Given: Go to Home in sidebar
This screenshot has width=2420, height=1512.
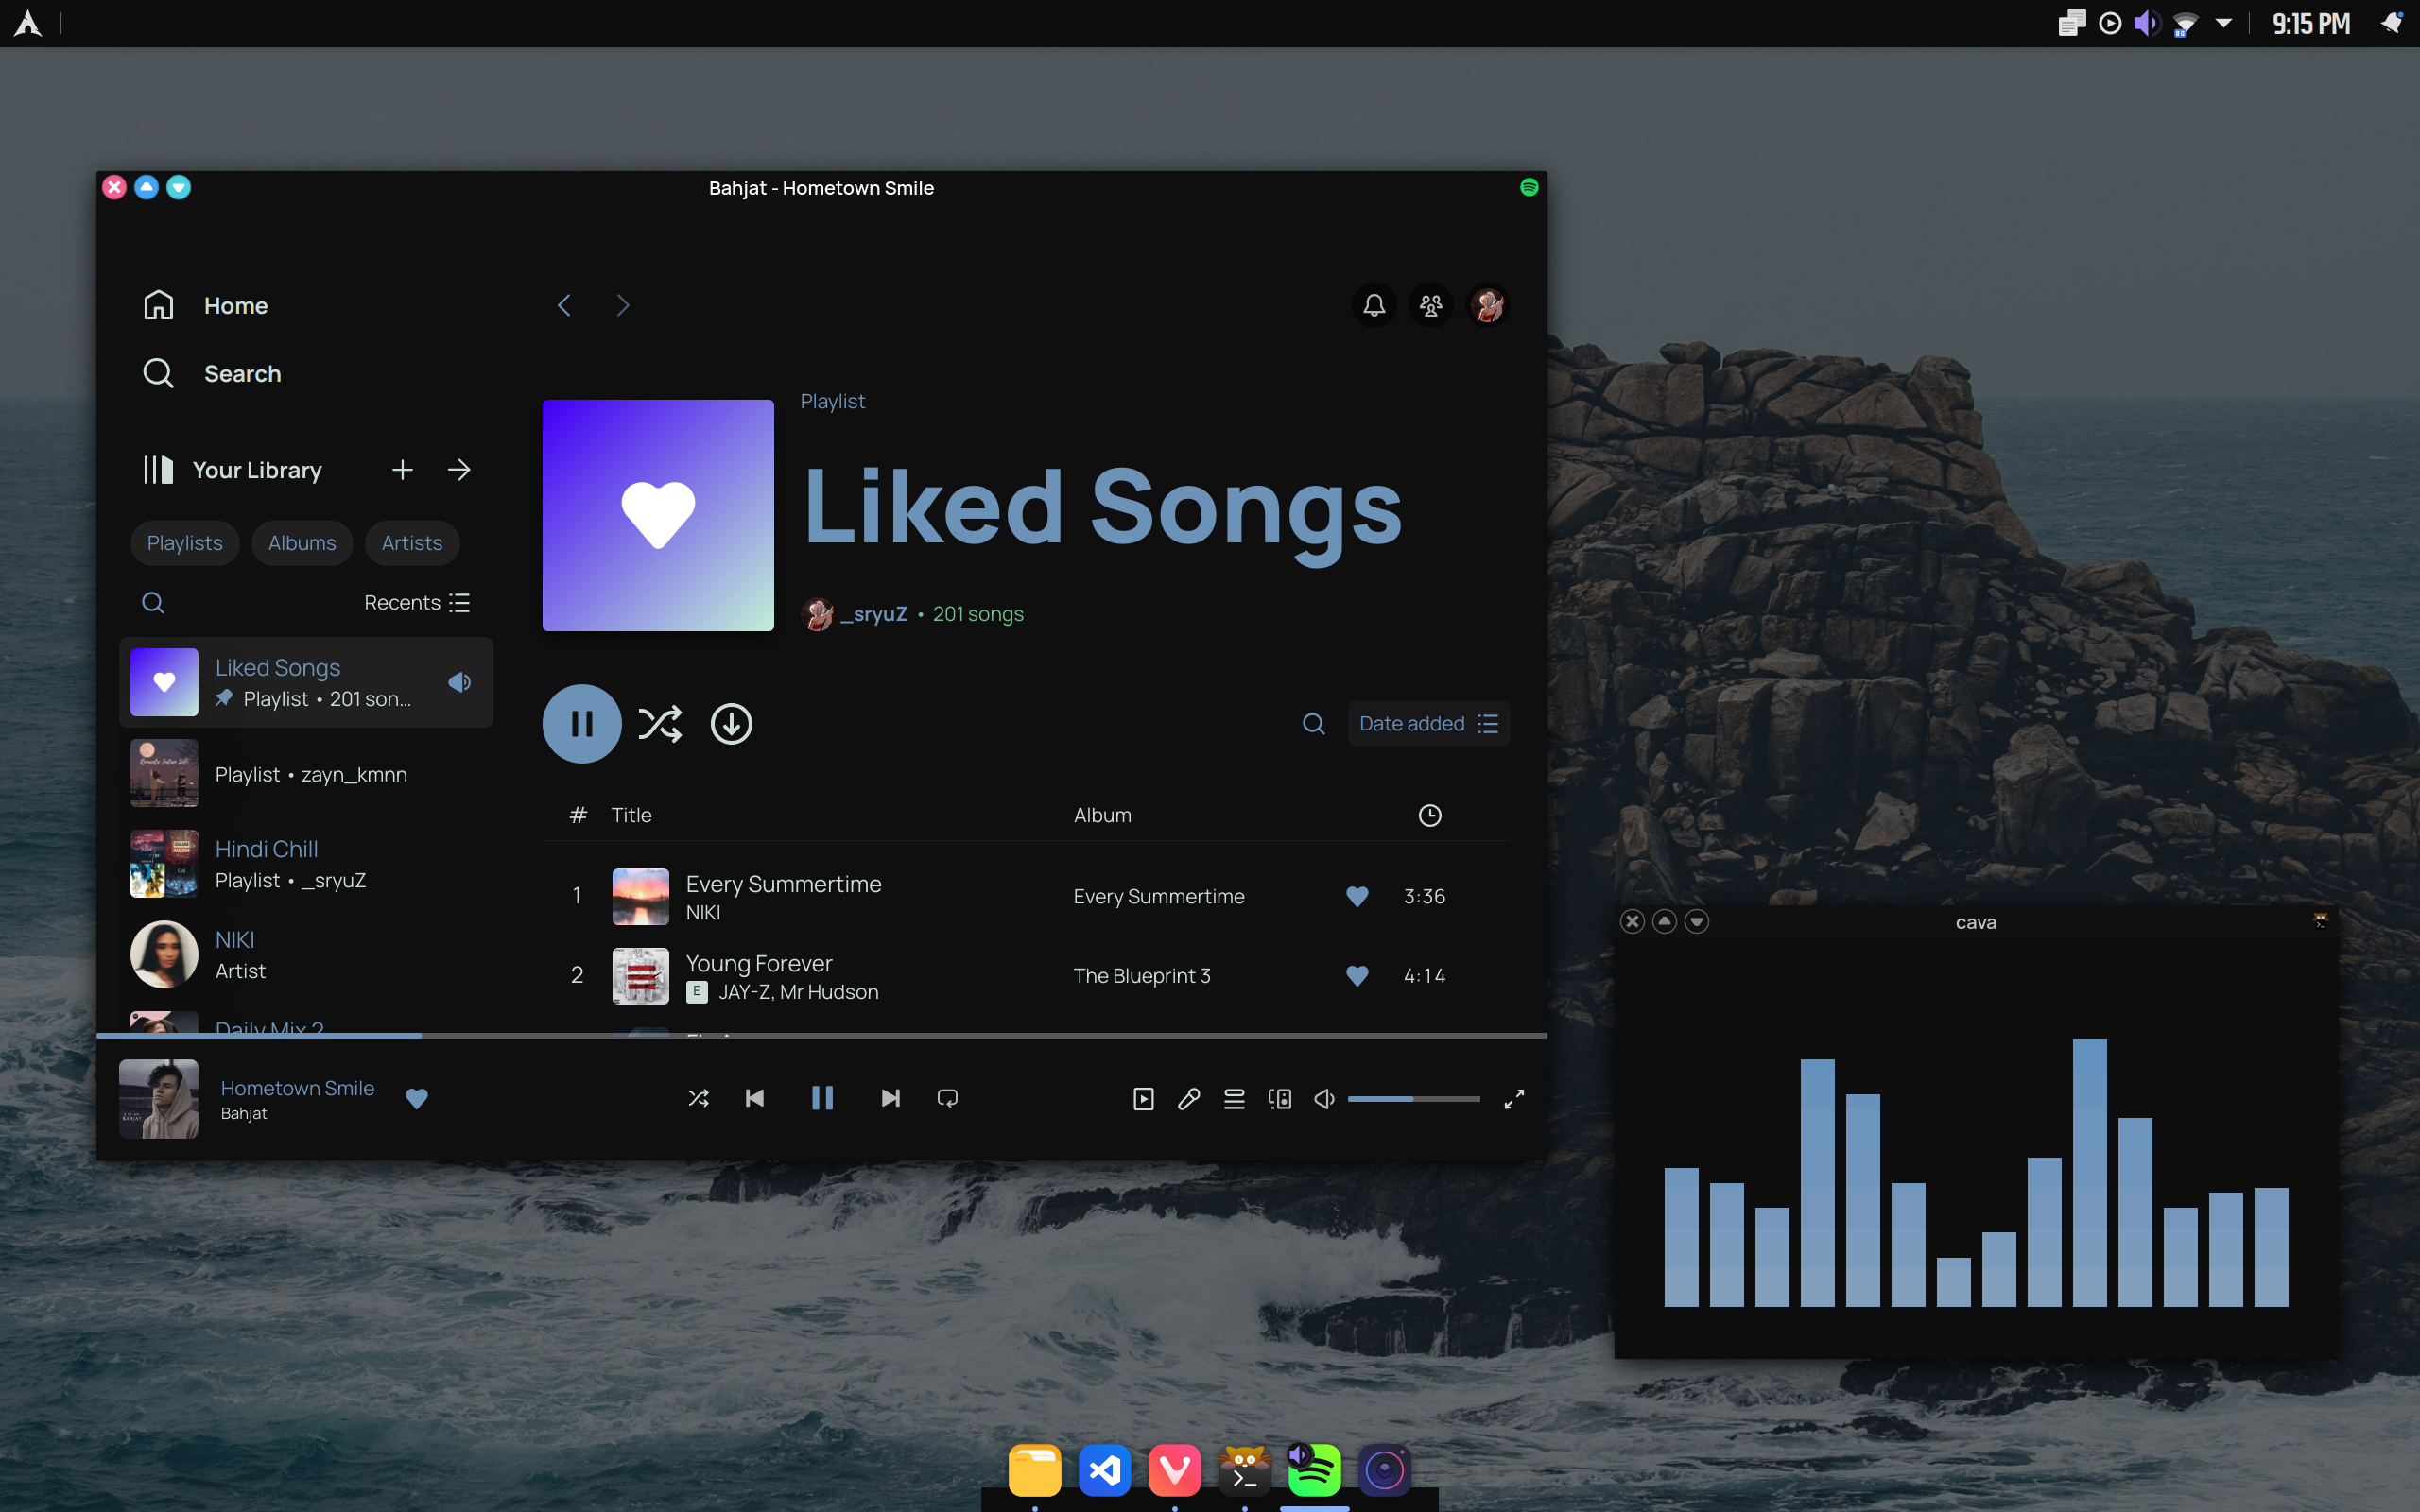Looking at the screenshot, I should (x=235, y=306).
